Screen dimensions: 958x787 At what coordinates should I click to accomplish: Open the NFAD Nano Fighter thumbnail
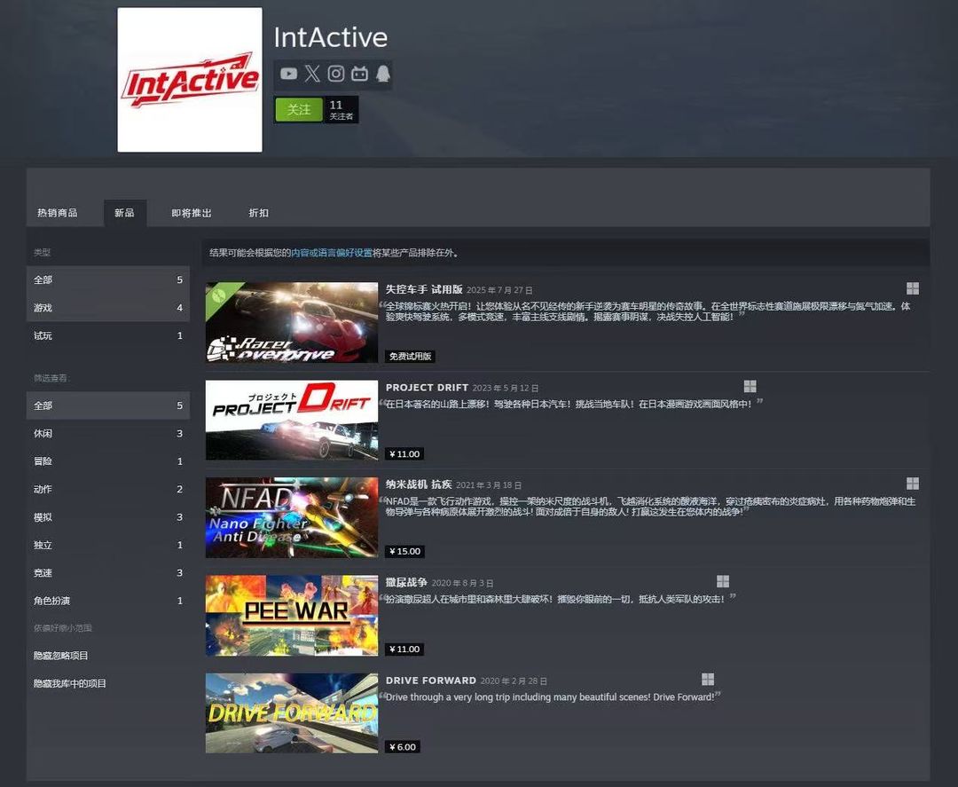point(292,517)
